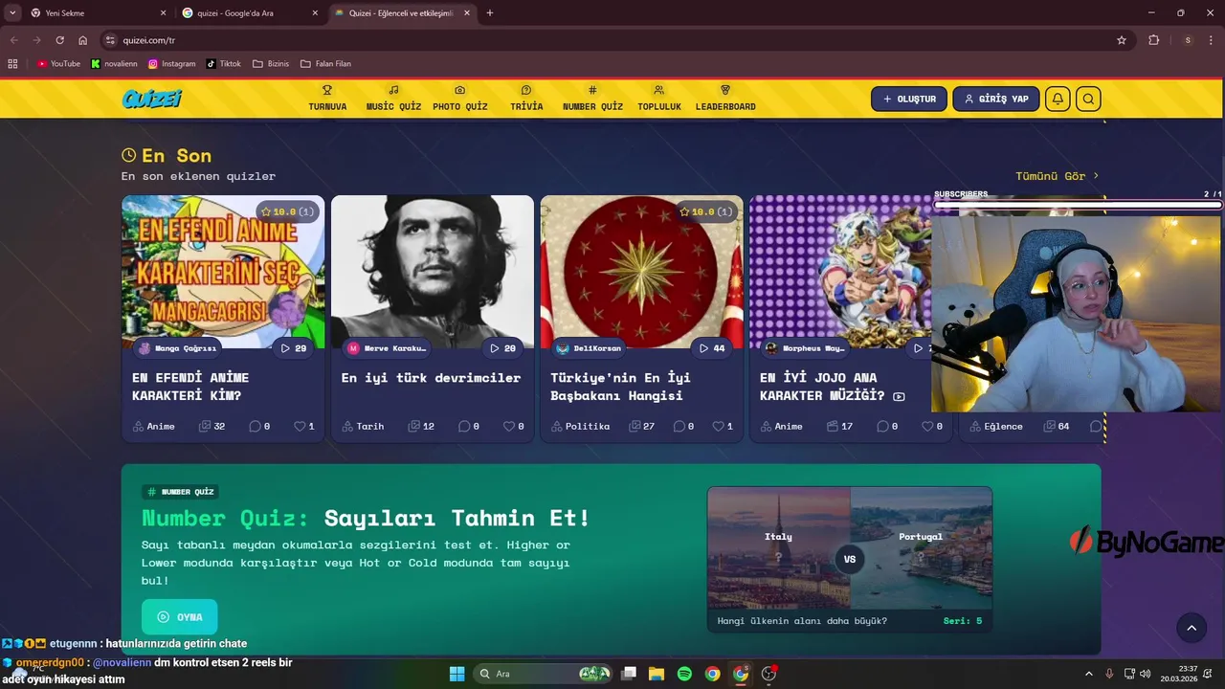Open the browser extensions puzzle icon
The width and height of the screenshot is (1225, 689).
[x=1153, y=40]
